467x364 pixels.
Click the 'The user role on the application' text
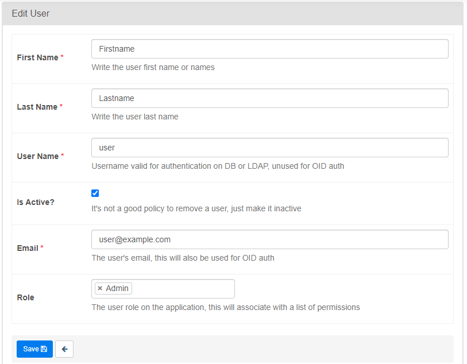click(x=226, y=307)
